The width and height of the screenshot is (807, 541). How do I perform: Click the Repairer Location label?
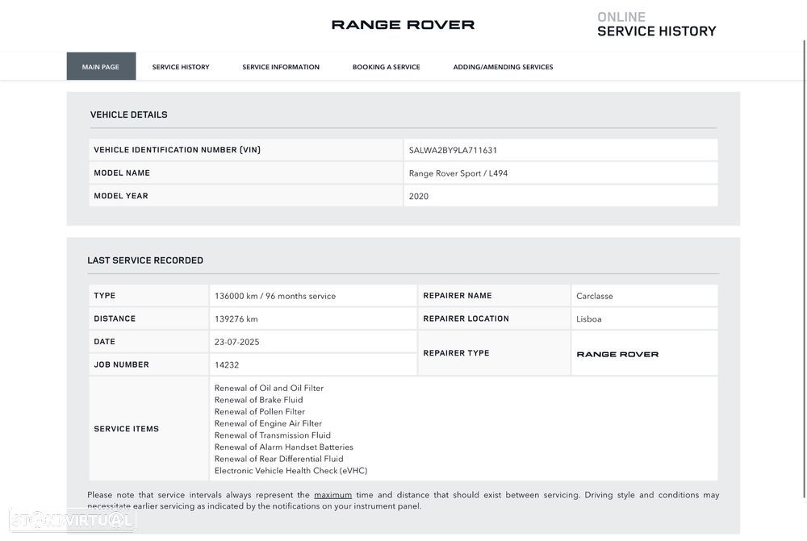tap(466, 318)
